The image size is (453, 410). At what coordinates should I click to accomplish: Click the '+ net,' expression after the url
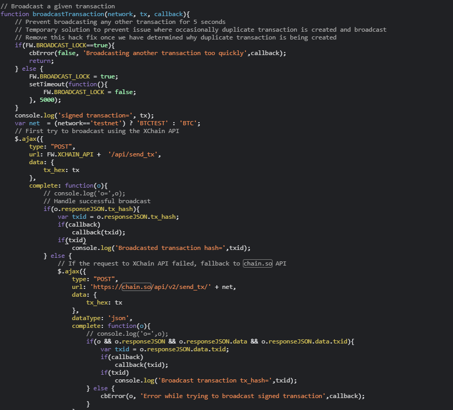coord(225,287)
